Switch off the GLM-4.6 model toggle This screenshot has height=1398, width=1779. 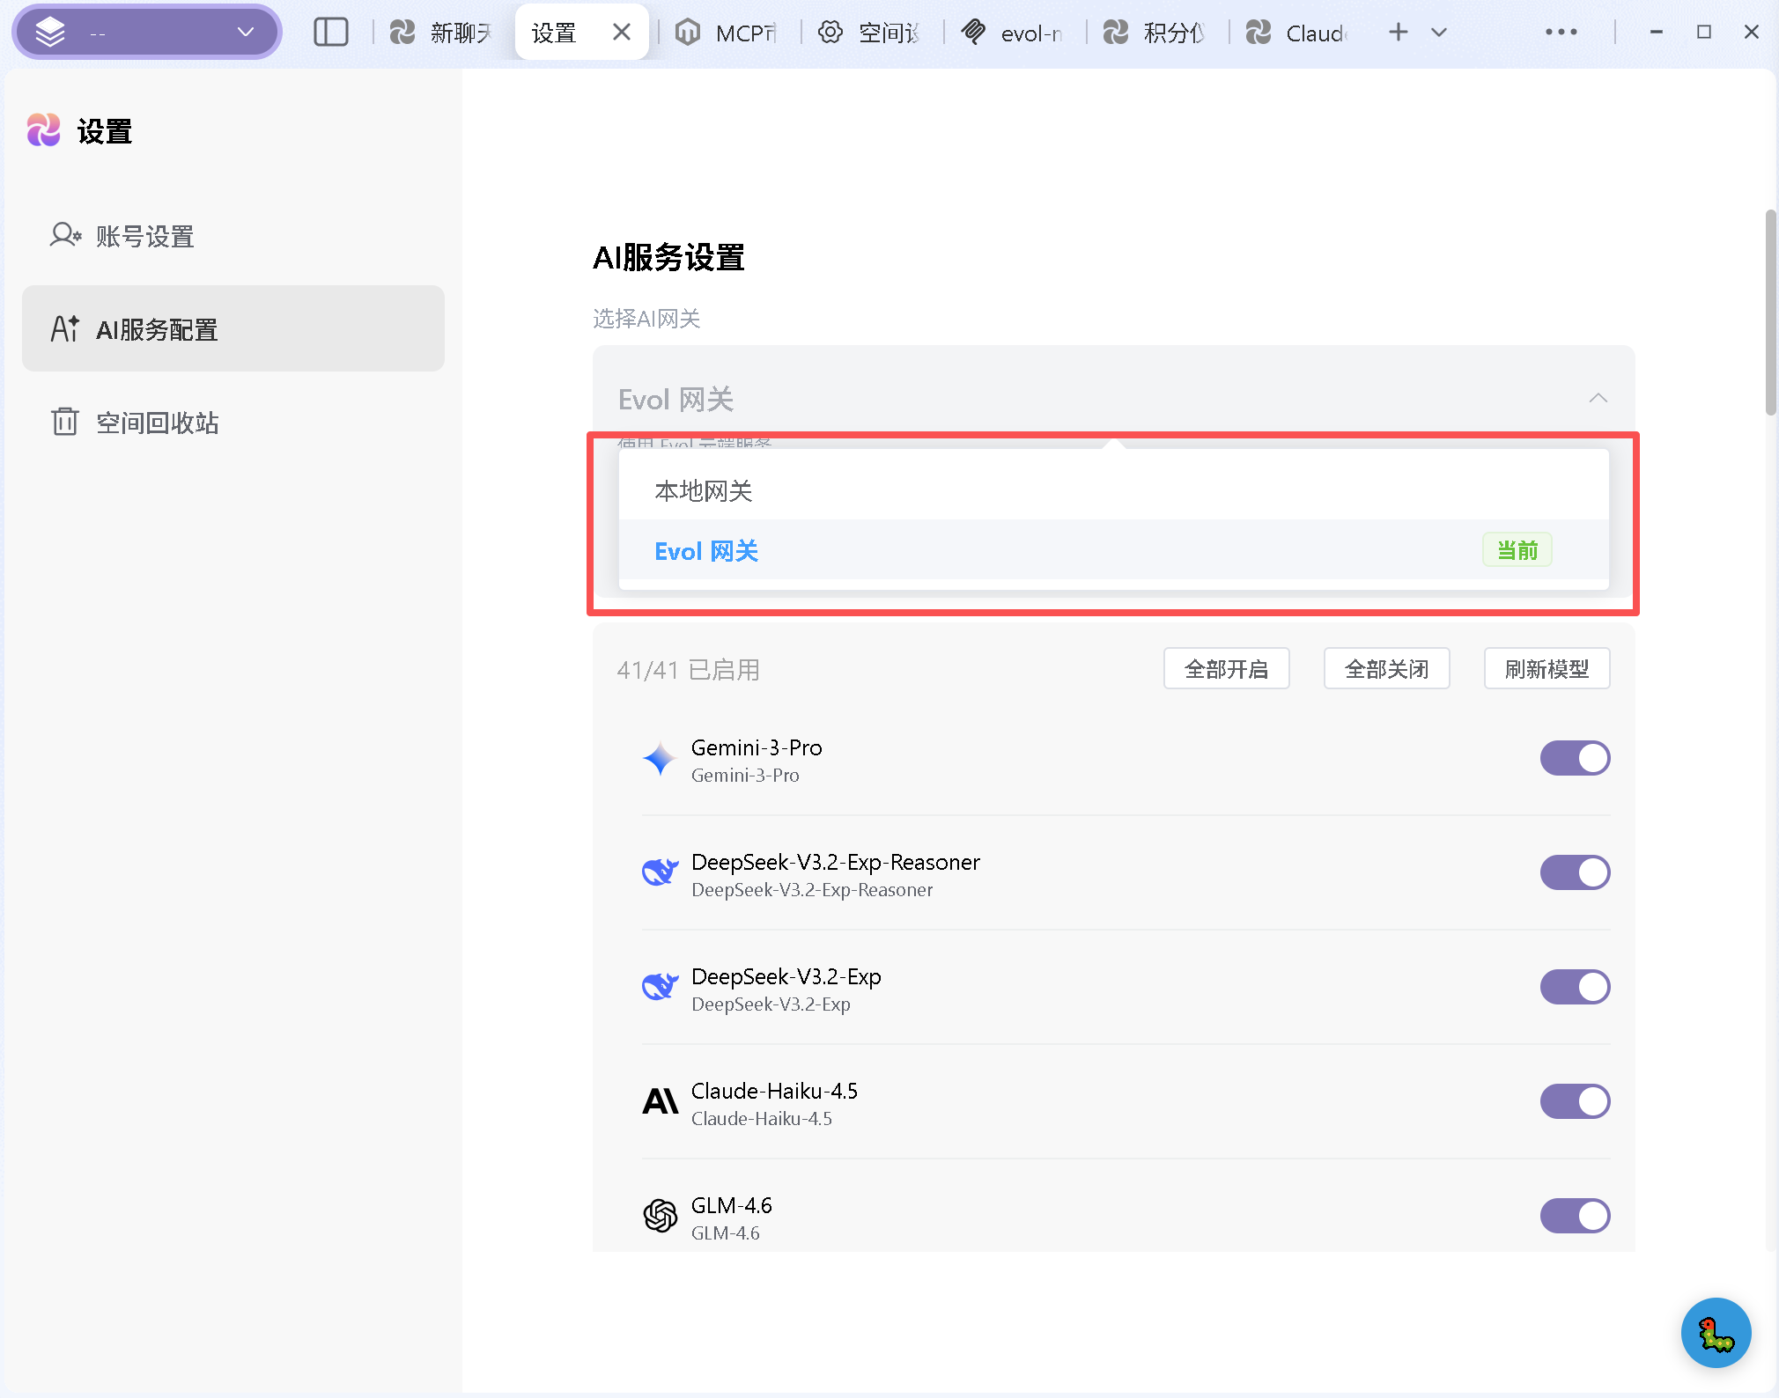point(1575,1216)
